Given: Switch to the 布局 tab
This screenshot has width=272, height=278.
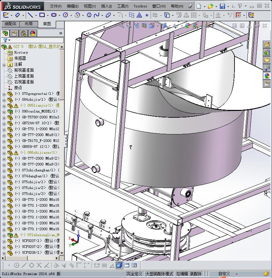Looking at the screenshot, I should [x=28, y=24].
